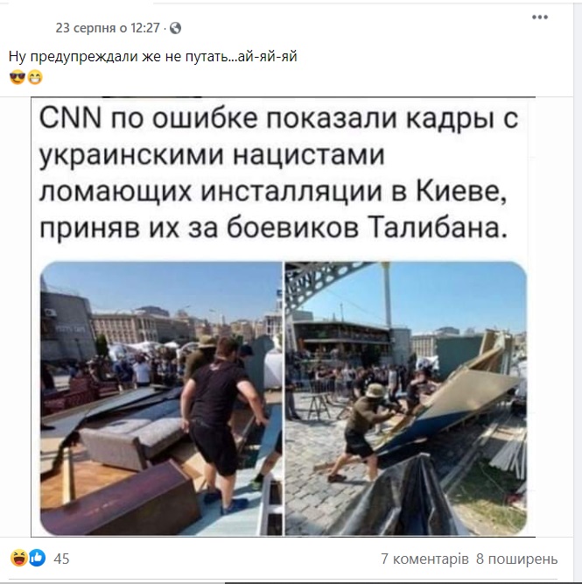Image resolution: width=582 pixels, height=584 pixels.
Task: View the list of 45 reactions
Action: click(x=61, y=559)
